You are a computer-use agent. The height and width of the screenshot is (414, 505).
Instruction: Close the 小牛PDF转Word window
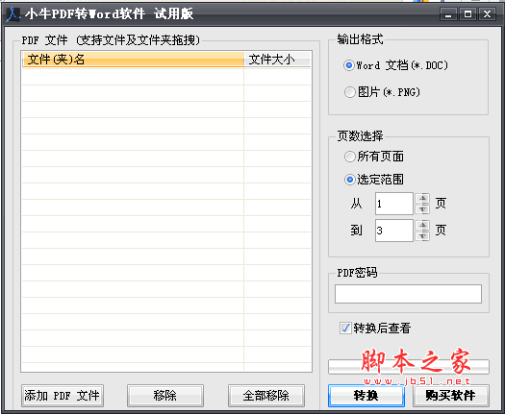coord(487,14)
